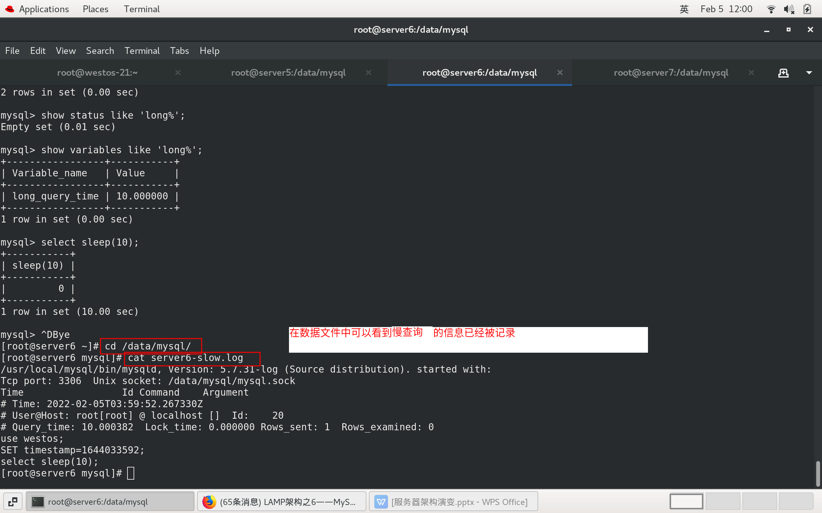The image size is (822, 513).
Task: Click the text 'show variables like 'long%';'
Action: click(122, 150)
